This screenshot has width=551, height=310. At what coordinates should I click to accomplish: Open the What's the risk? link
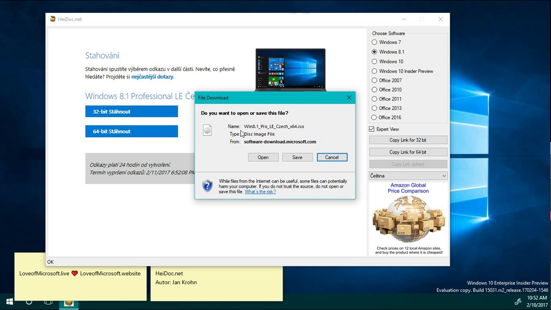pos(260,192)
